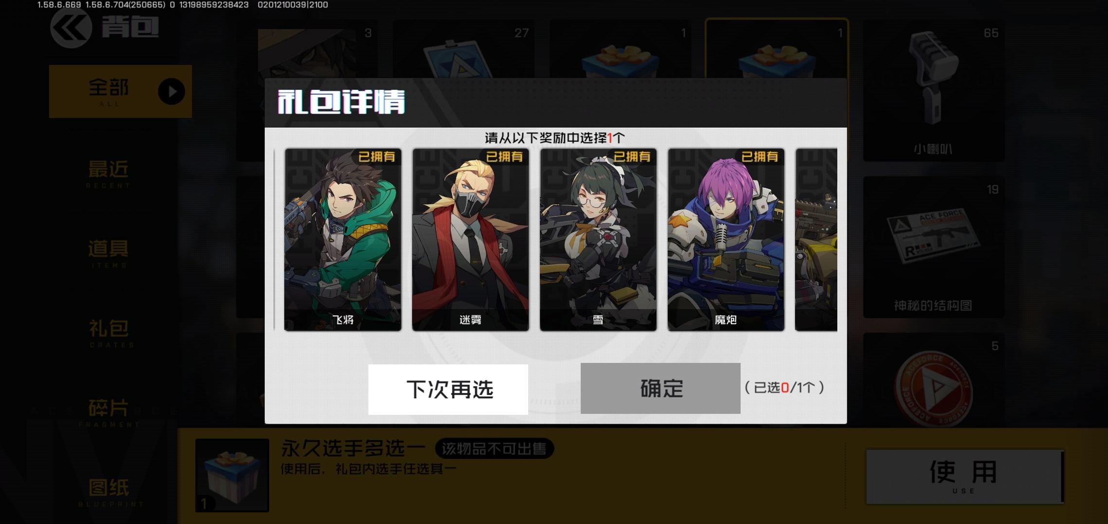Click the 使用 USE button
The image size is (1108, 524).
click(965, 476)
